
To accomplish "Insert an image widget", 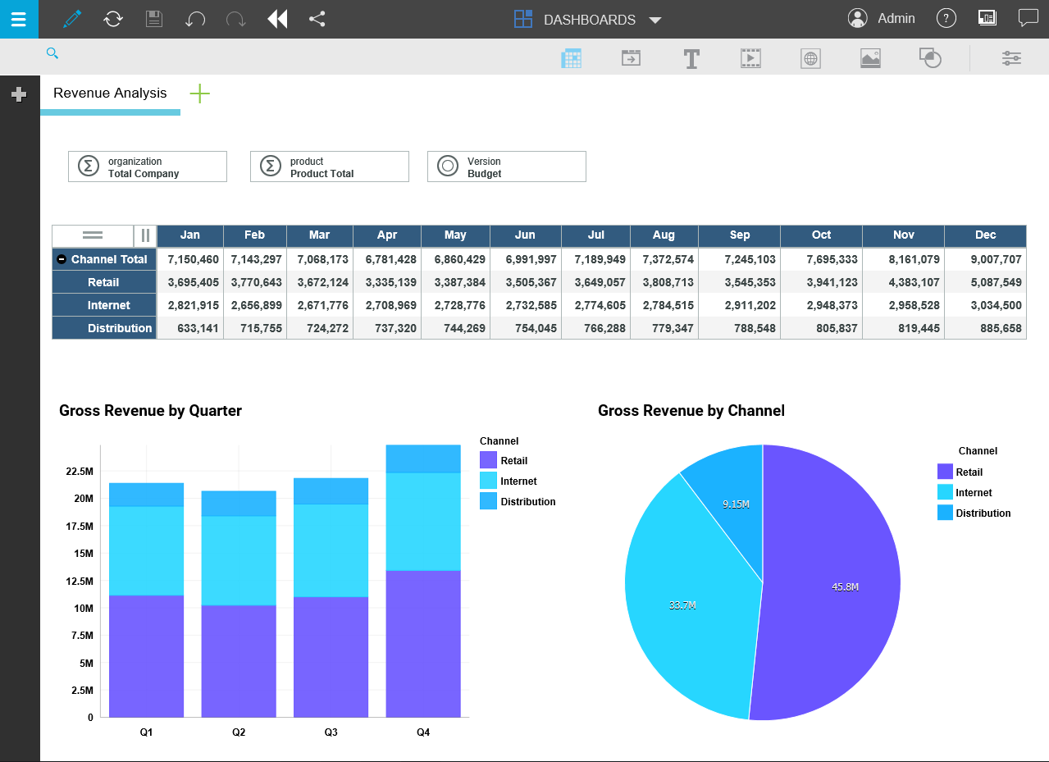I will 870,58.
